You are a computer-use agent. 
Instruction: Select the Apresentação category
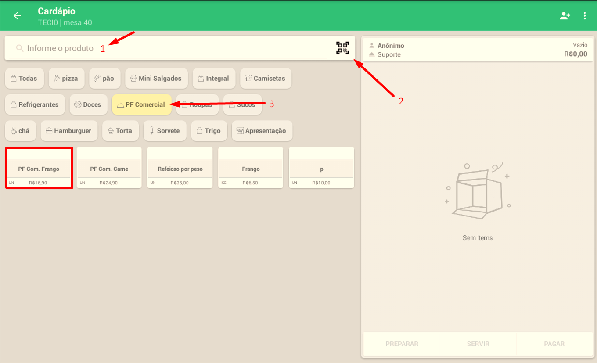coord(262,131)
